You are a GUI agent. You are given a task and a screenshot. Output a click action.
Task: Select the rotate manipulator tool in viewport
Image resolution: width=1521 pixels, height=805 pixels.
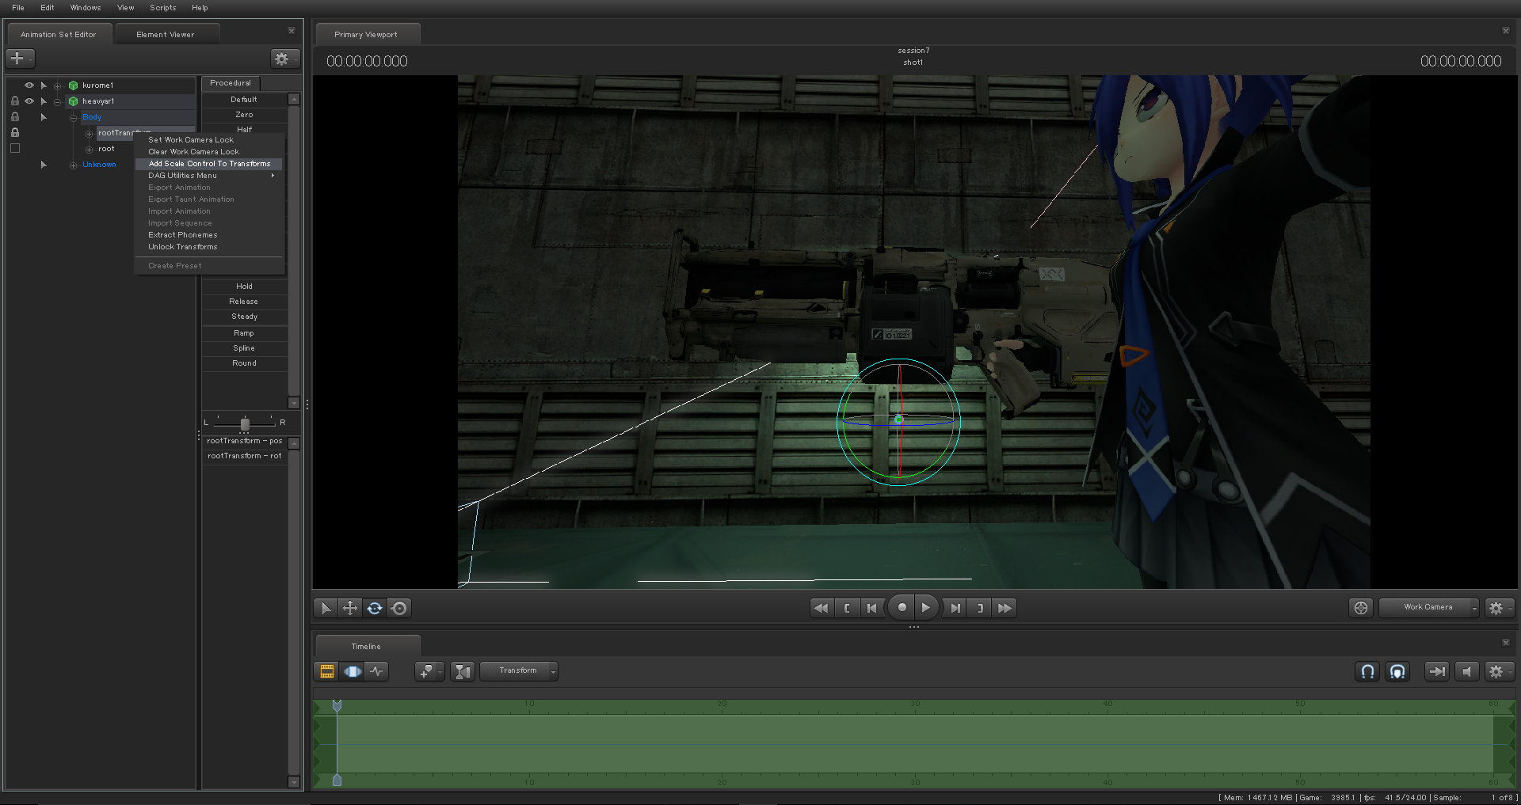pyautogui.click(x=375, y=608)
